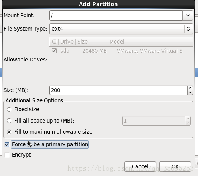Click the Mount Point text field

tap(116, 15)
